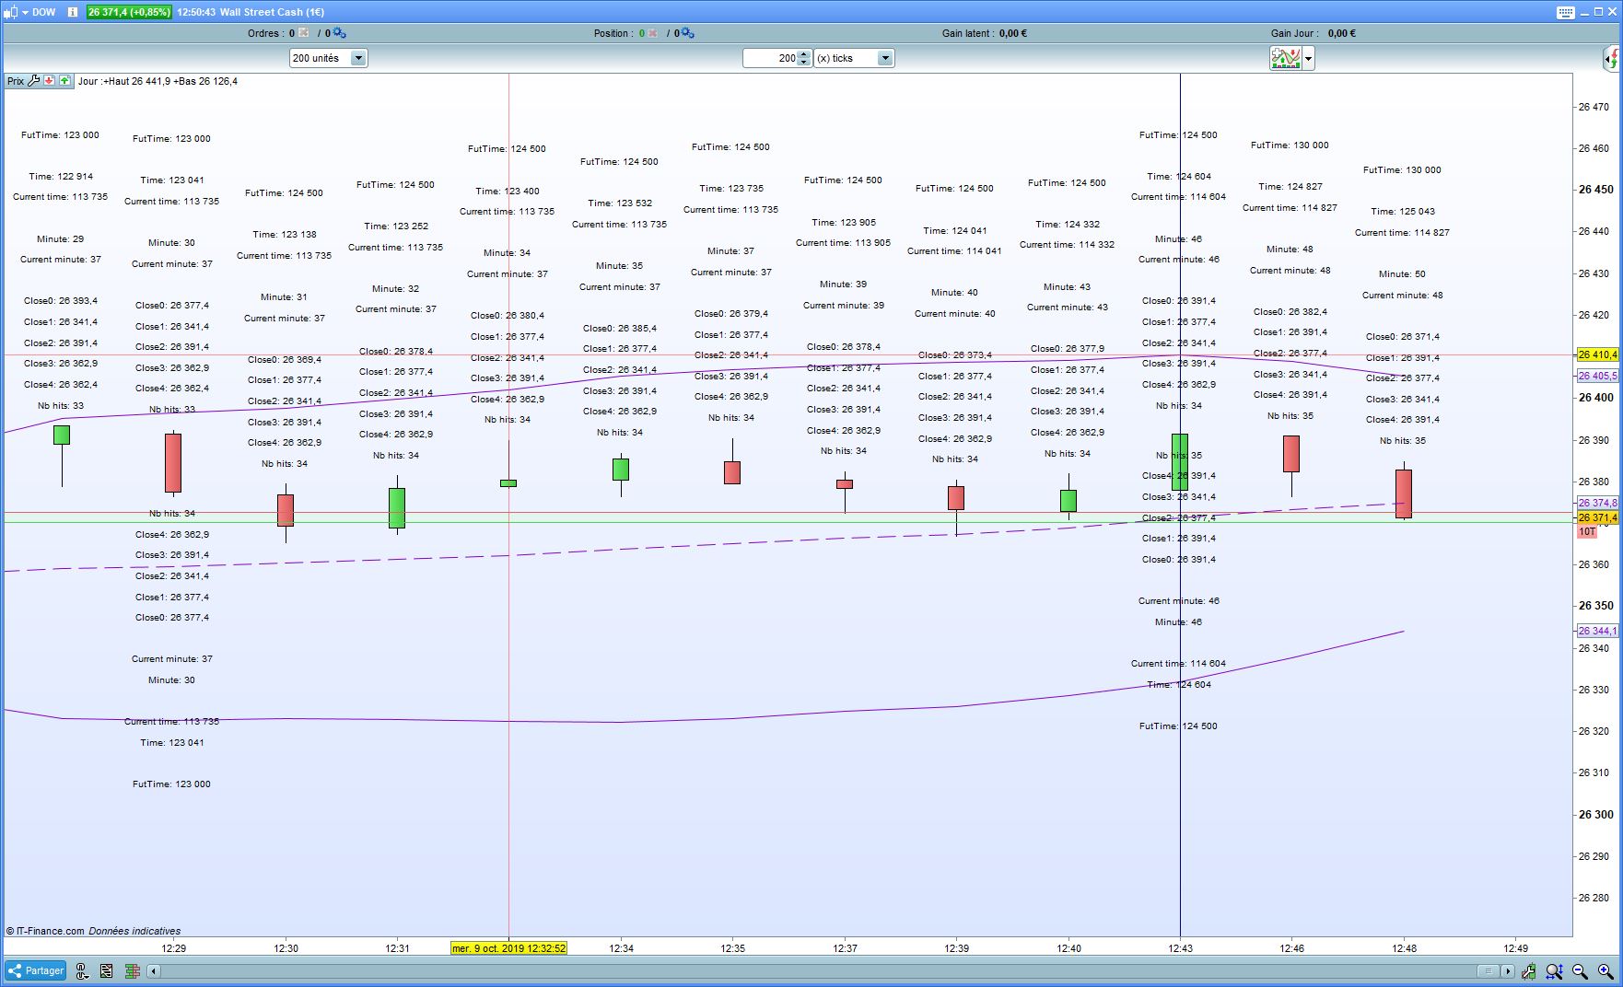Screen dimensions: 1623x987
Task: Click the Prix panel label
Action: (16, 81)
